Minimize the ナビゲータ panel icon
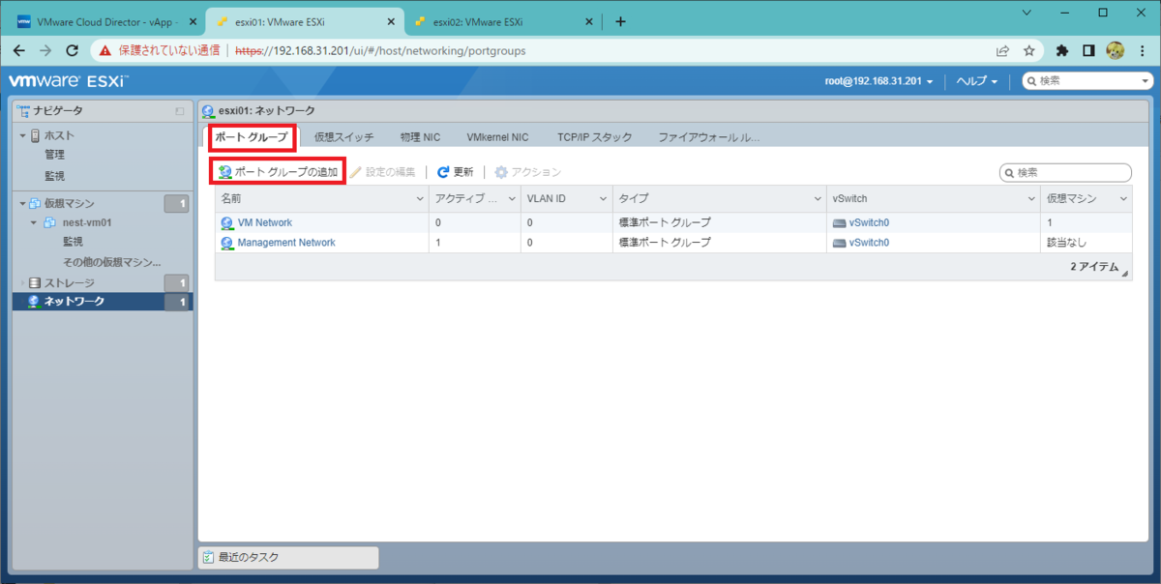 point(180,111)
